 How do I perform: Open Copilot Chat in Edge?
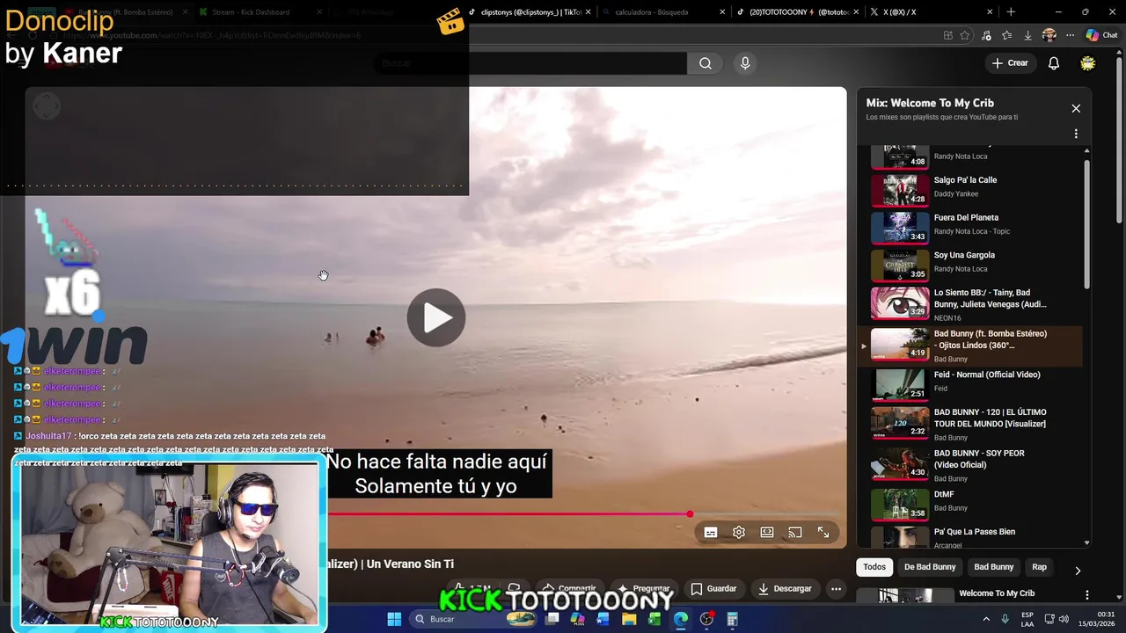[x=1102, y=35]
